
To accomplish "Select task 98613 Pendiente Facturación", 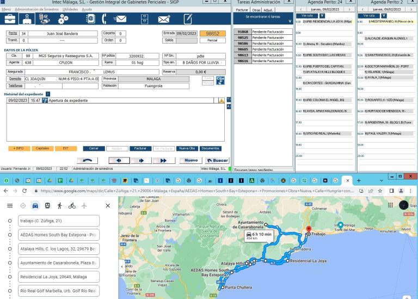I will [x=263, y=55].
